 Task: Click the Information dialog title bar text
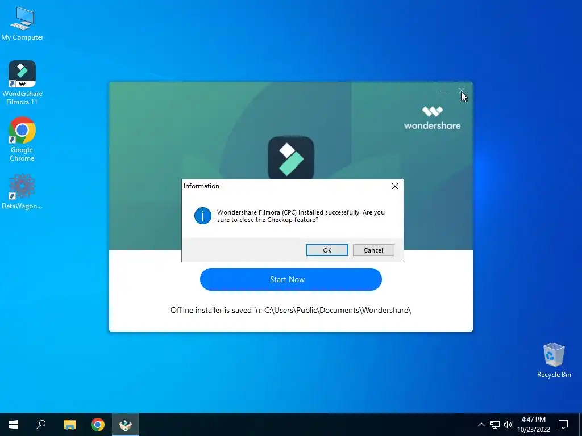(x=201, y=186)
